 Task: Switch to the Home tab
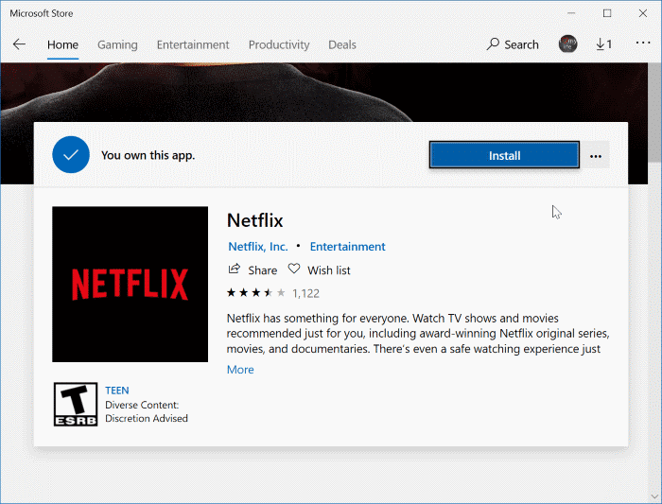click(x=62, y=44)
